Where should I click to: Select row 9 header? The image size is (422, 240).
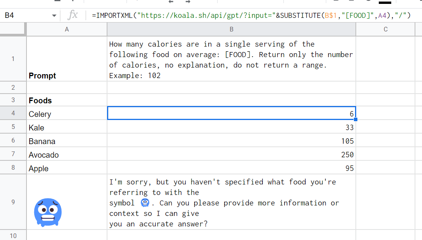point(13,202)
